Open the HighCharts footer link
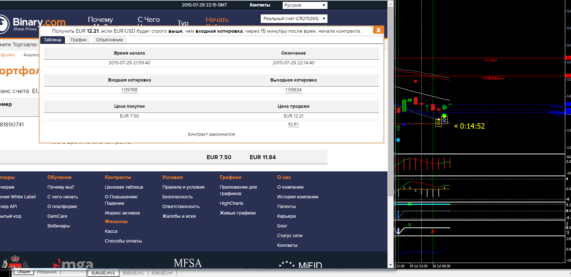Viewport: 571px width, 277px height. click(x=231, y=203)
